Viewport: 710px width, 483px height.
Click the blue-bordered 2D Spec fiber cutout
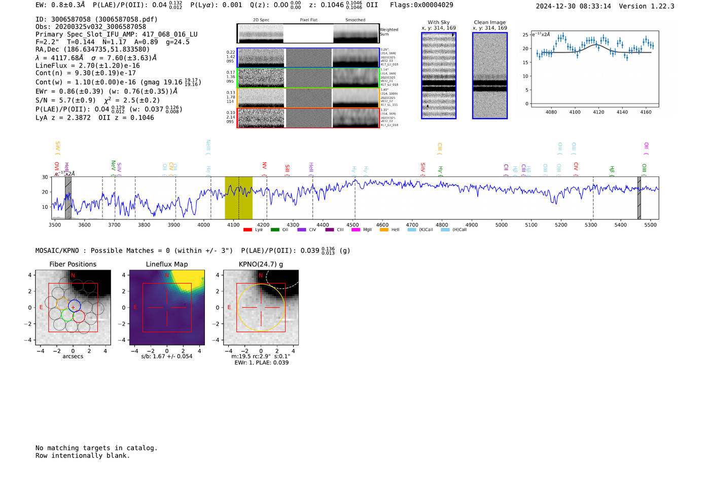point(261,58)
